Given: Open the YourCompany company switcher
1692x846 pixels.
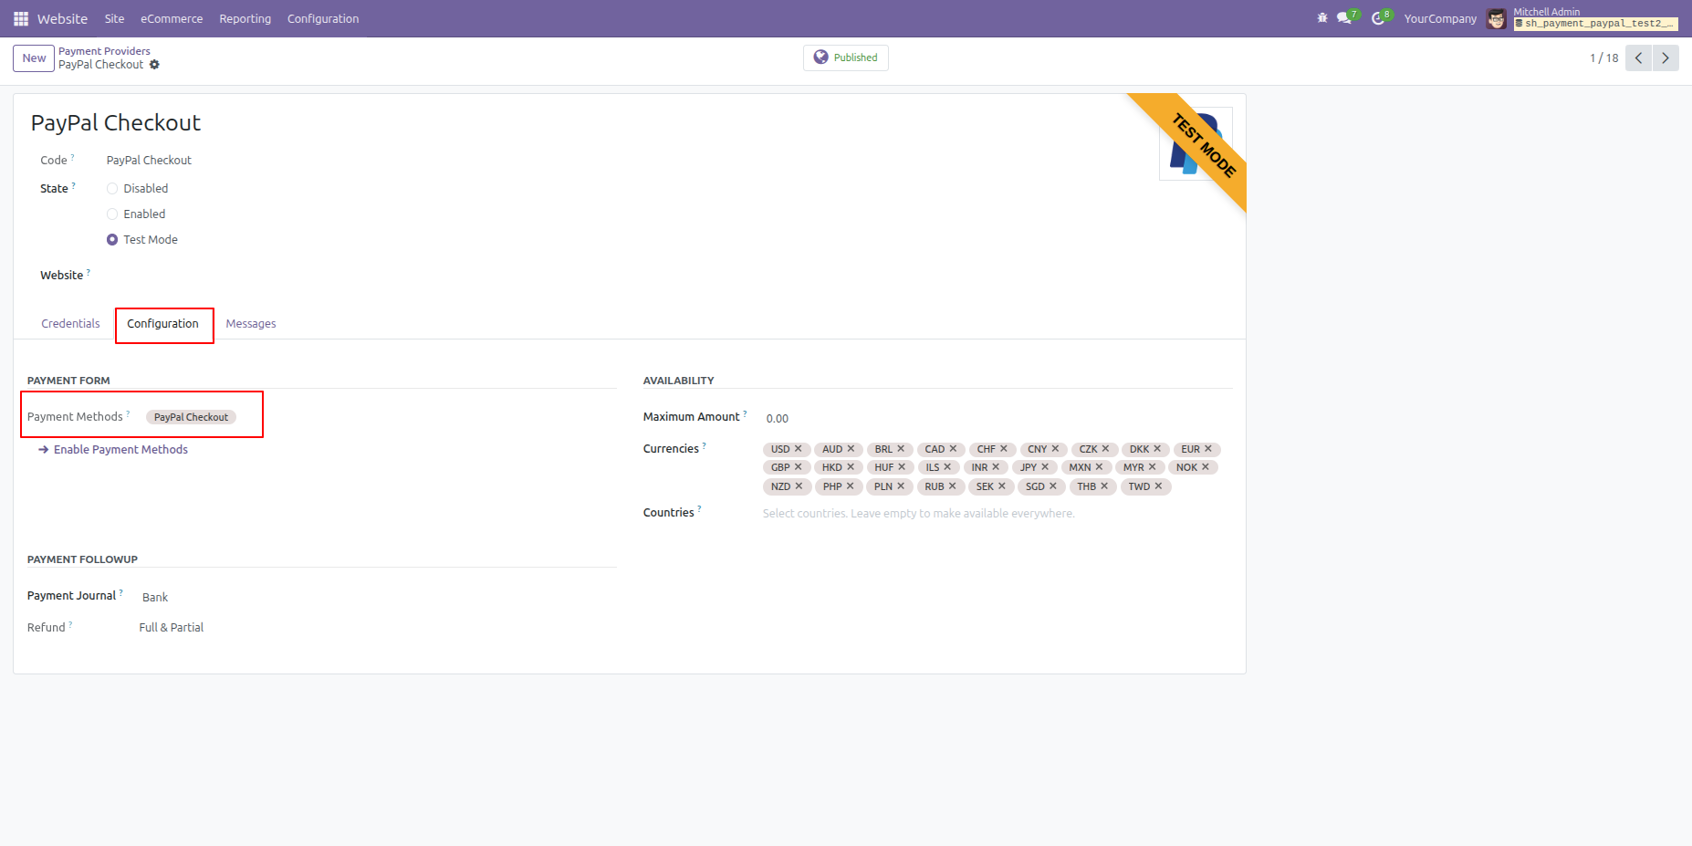Looking at the screenshot, I should (x=1440, y=18).
